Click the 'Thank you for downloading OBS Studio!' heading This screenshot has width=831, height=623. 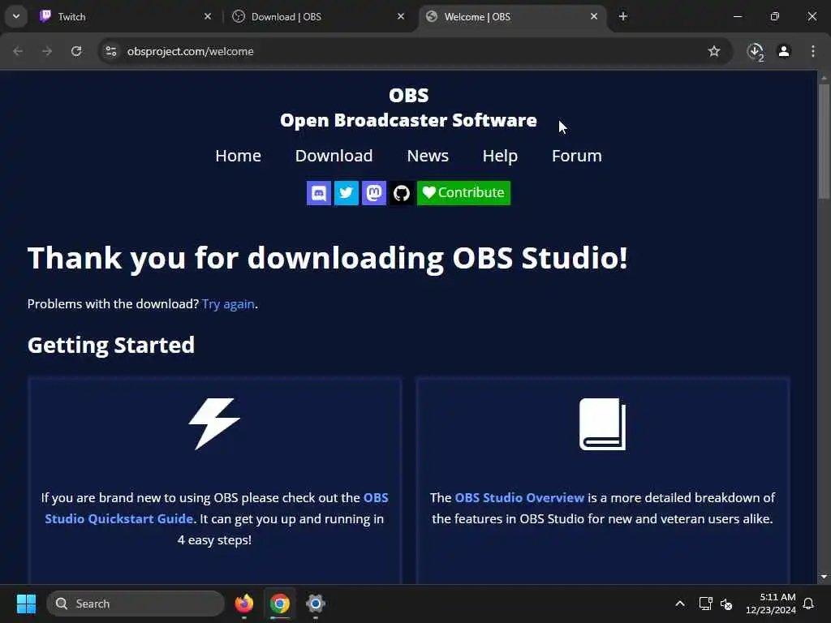click(328, 258)
